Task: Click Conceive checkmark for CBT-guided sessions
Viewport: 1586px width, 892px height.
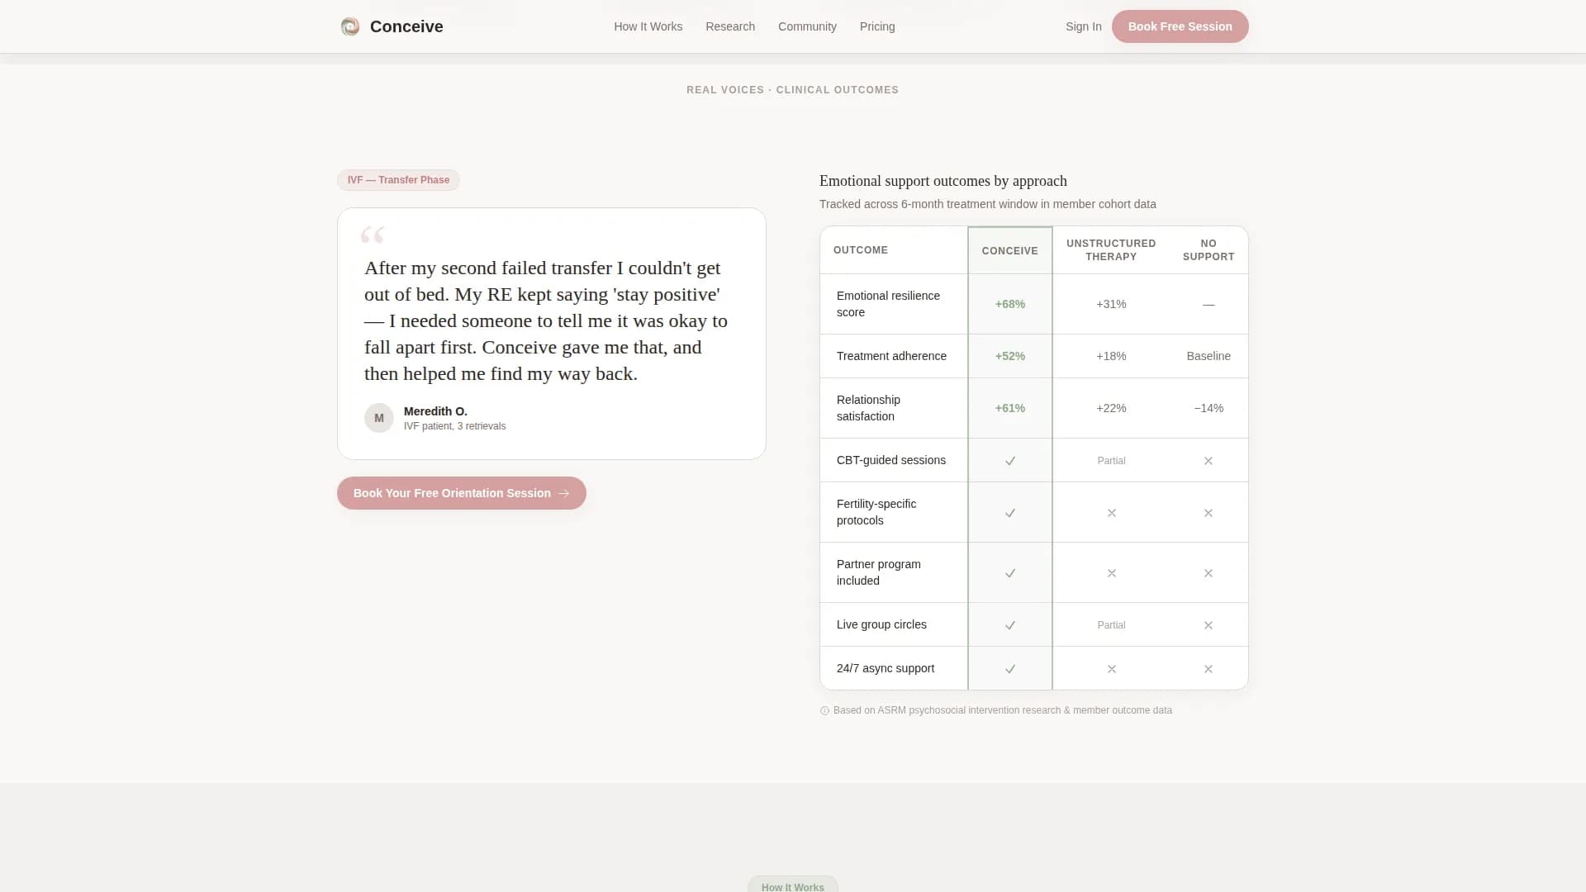Action: coord(1009,461)
